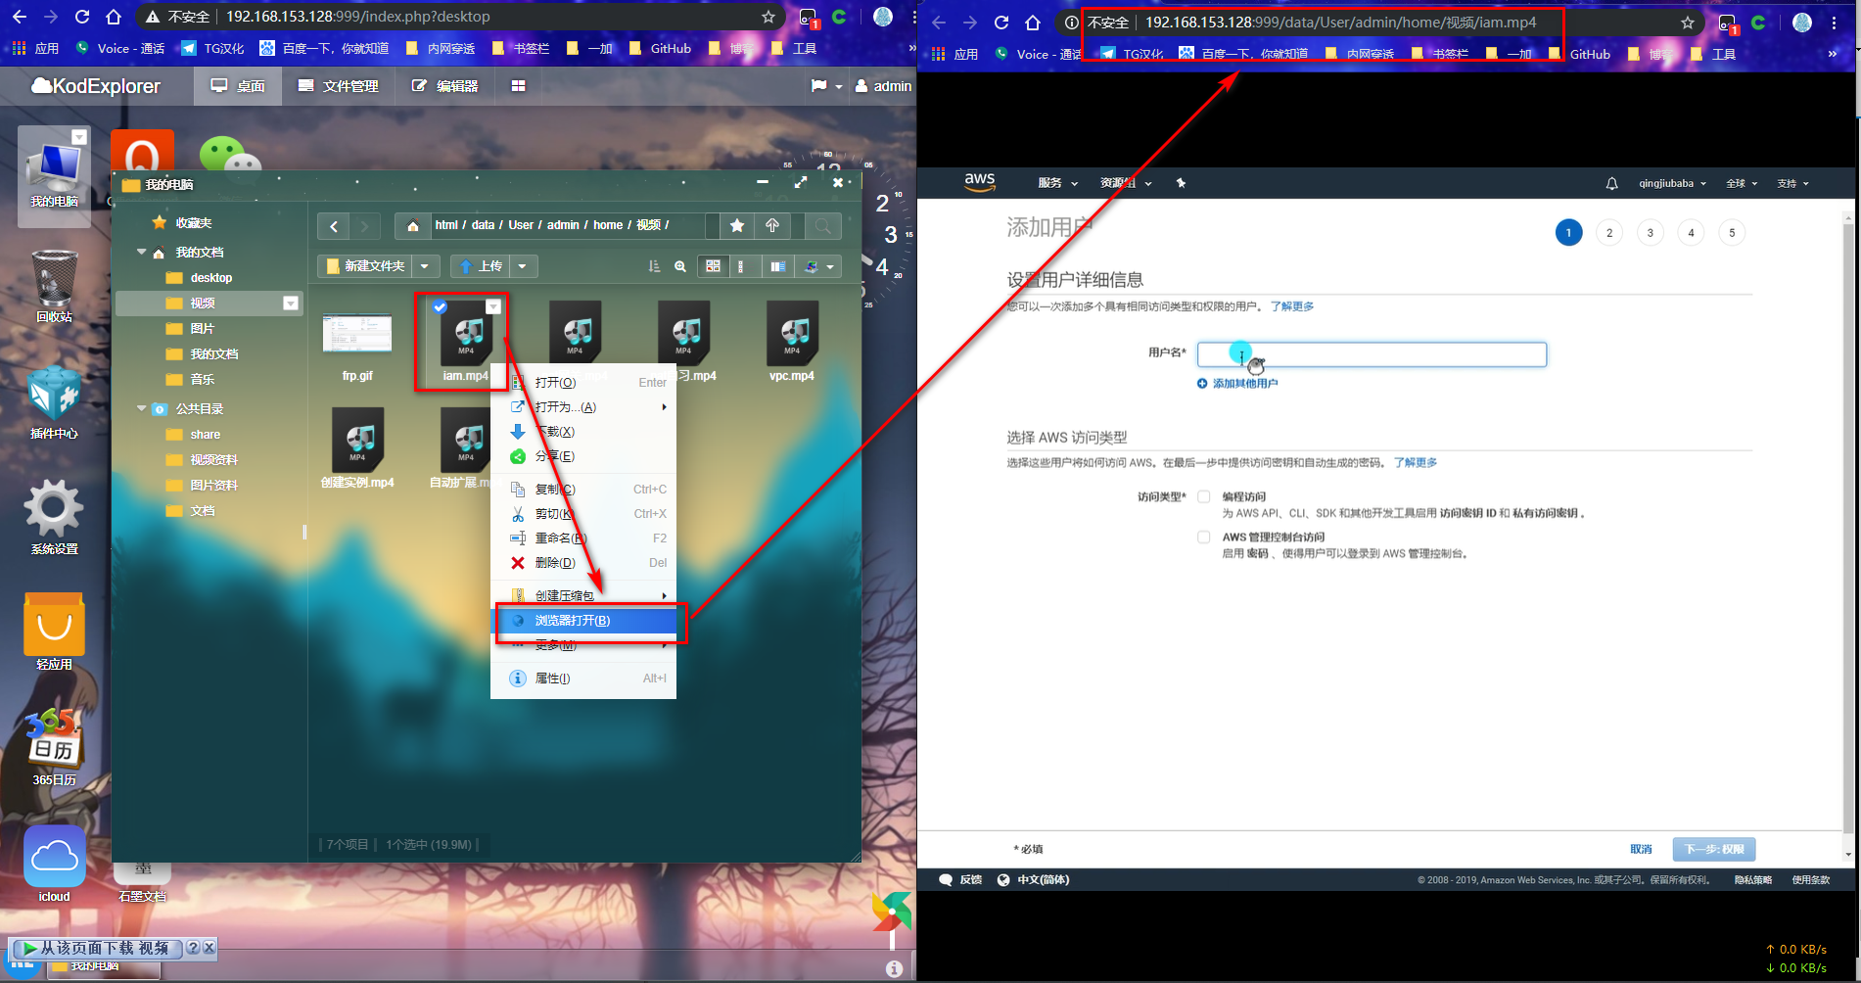The width and height of the screenshot is (1861, 983).
Task: Reload the right browser window page
Action: [x=1001, y=23]
